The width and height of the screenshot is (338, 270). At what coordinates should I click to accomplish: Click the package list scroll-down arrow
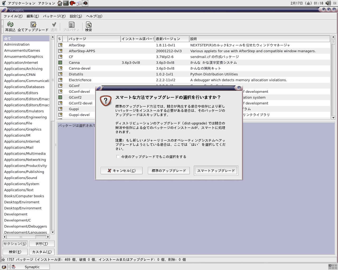pyautogui.click(x=333, y=118)
